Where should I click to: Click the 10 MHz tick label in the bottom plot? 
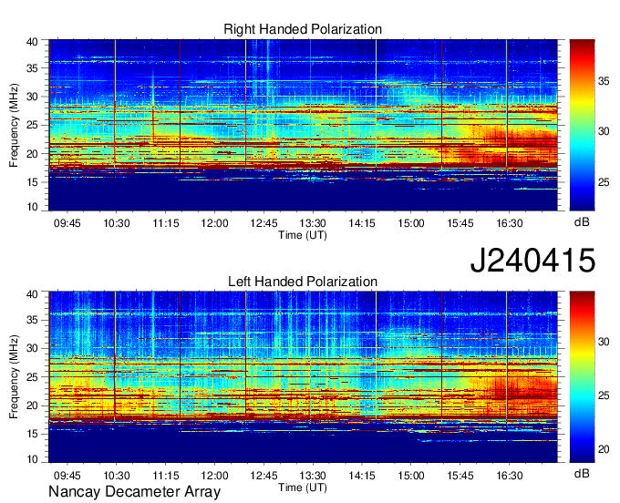(x=33, y=459)
